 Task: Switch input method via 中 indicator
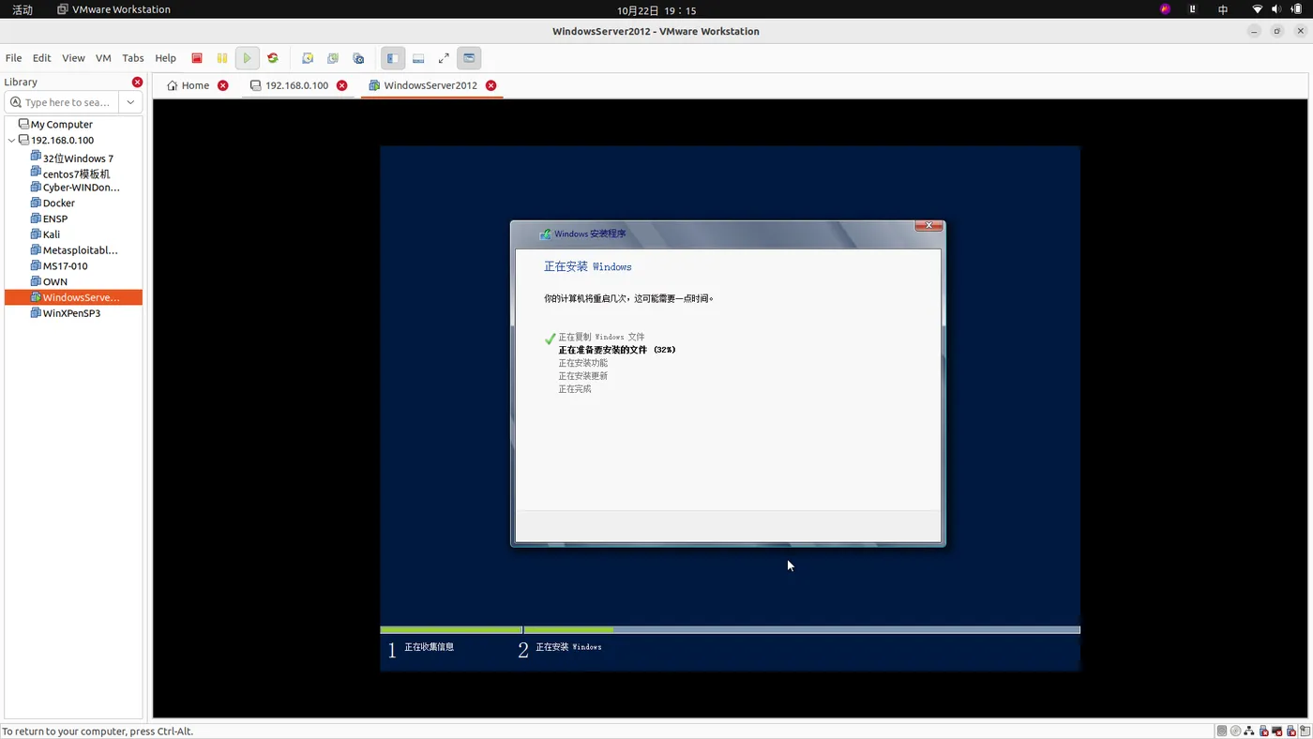1223,9
